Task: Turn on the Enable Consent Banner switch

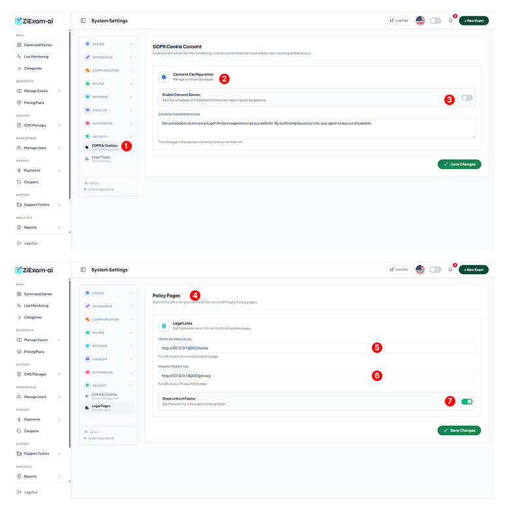Action: [x=467, y=98]
